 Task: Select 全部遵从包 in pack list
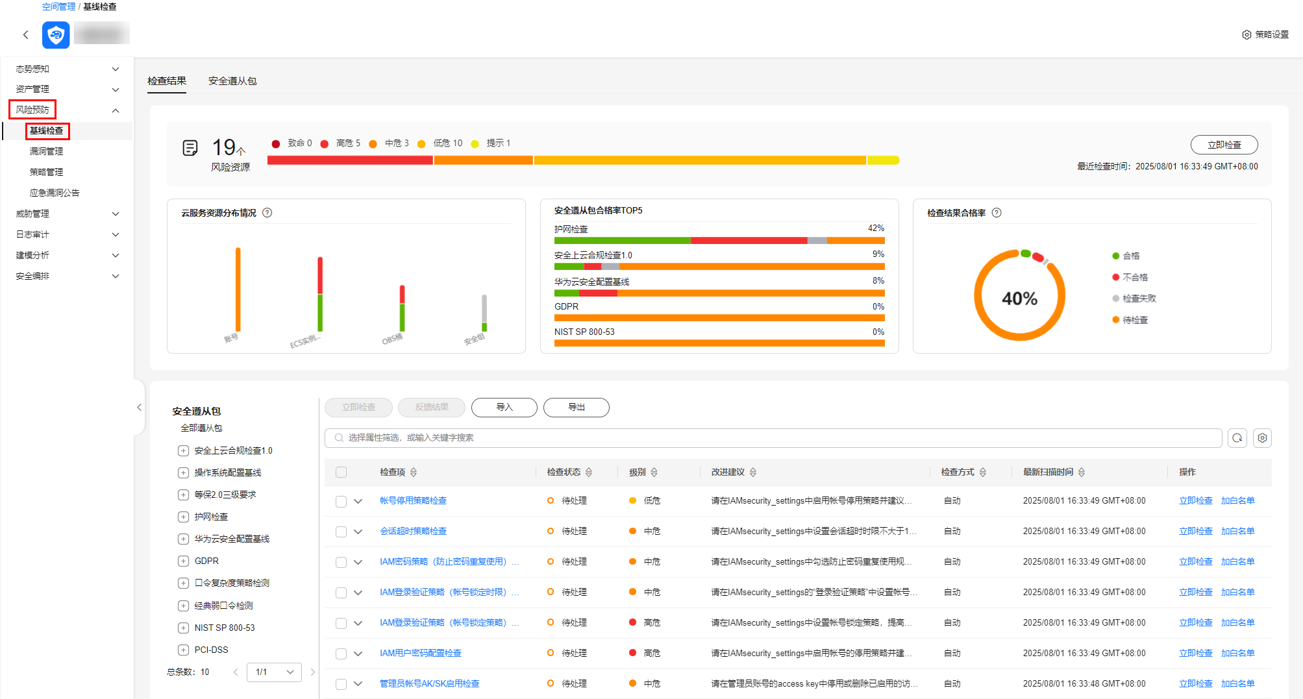(x=201, y=428)
